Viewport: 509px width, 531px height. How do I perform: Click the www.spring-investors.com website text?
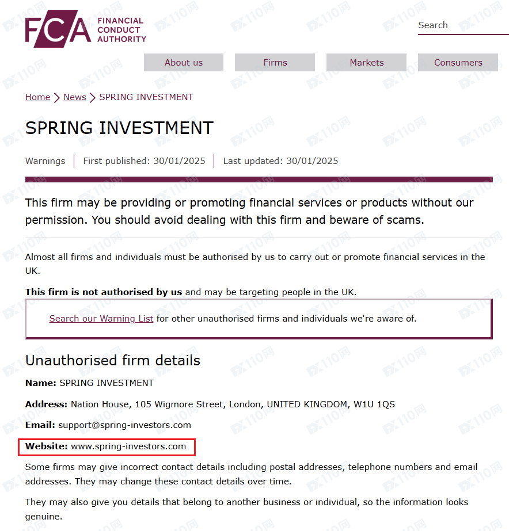coord(128,446)
